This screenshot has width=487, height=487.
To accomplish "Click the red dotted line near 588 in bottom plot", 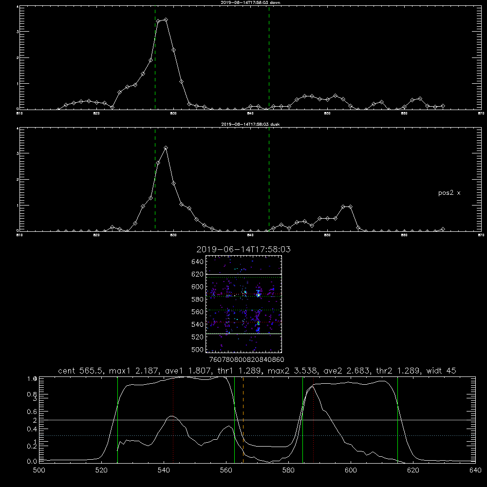I will [x=313, y=419].
